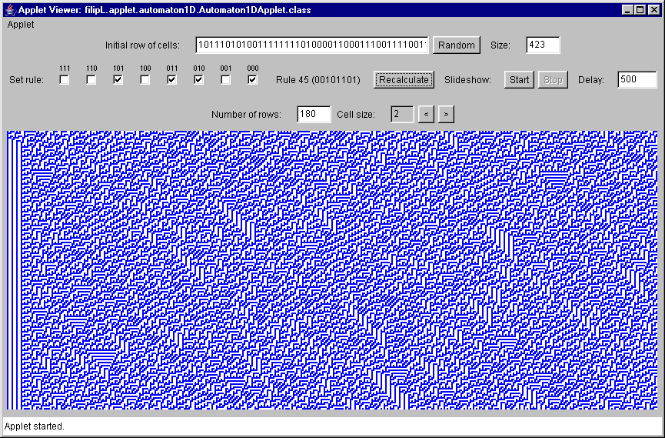The image size is (665, 438).
Task: Disable the 000 rule checkbox
Action: pos(252,79)
